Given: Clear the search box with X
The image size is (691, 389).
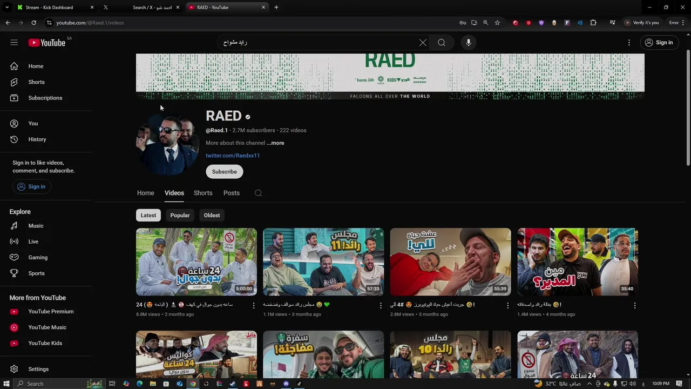Looking at the screenshot, I should [423, 43].
